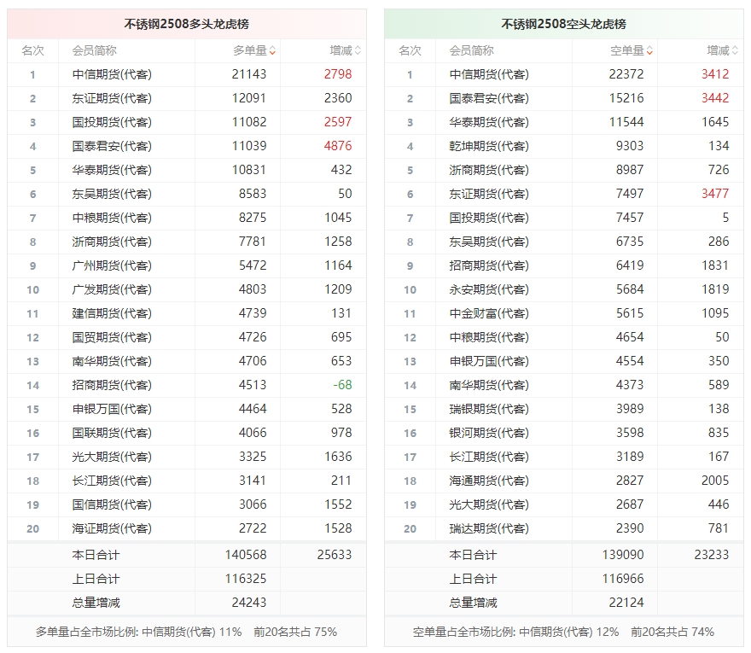Select 瑞达期货(代客) row
The height and width of the screenshot is (653, 751).
(564, 529)
